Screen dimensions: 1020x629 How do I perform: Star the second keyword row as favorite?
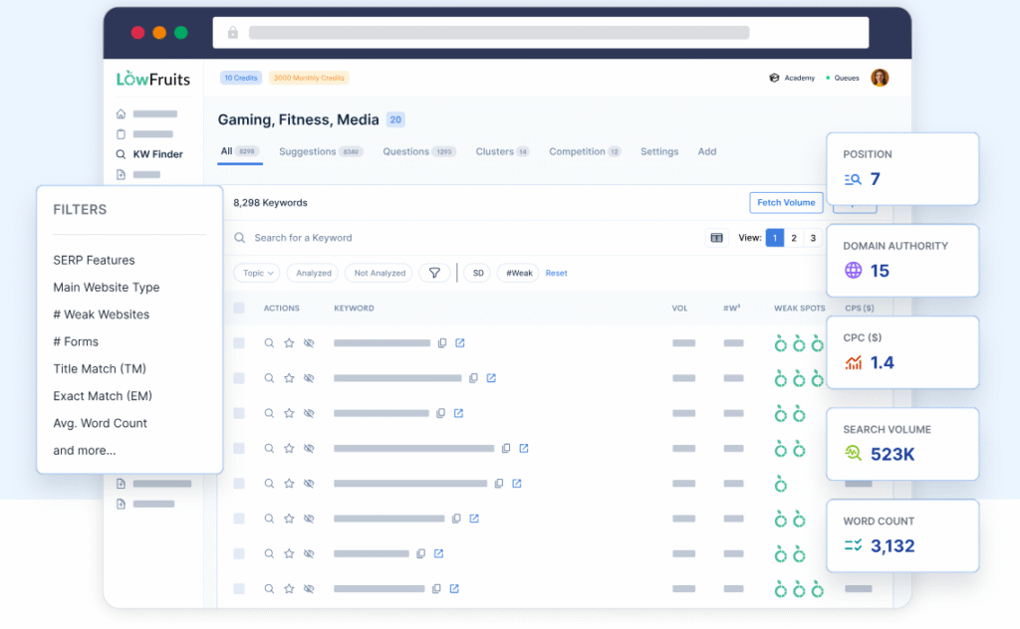pyautogui.click(x=289, y=378)
